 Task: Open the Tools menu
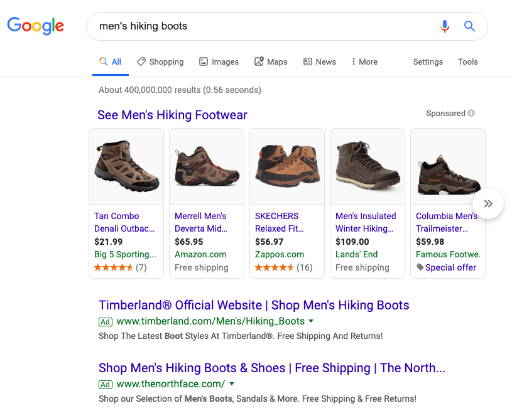coord(468,62)
